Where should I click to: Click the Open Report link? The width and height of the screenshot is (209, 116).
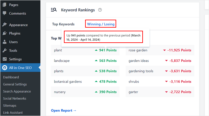[63, 110]
